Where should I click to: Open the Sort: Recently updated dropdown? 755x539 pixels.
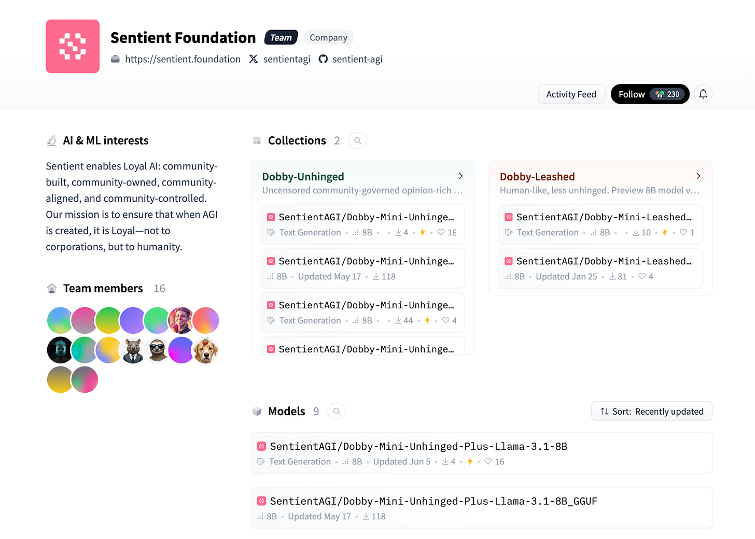652,412
